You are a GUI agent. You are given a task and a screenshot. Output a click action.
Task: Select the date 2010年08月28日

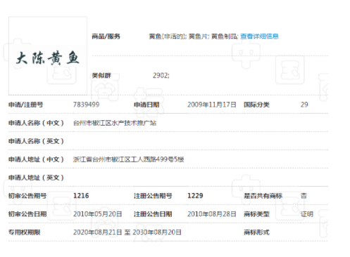pyautogui.click(x=211, y=214)
